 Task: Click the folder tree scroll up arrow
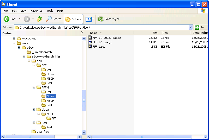click(x=84, y=39)
